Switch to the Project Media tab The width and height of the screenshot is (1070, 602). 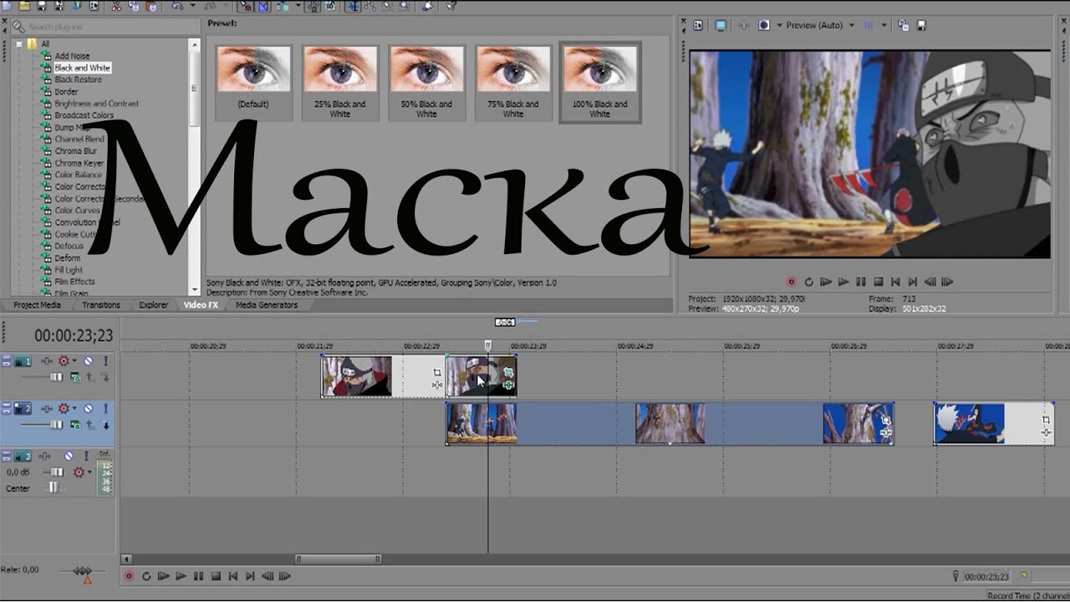click(x=37, y=305)
